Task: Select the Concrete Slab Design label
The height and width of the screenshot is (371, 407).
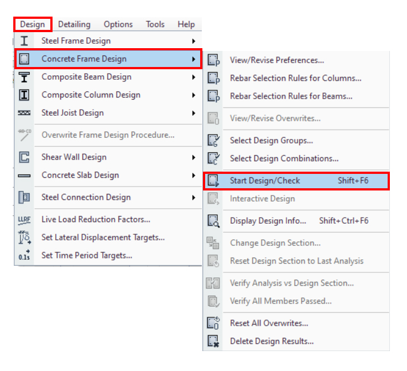Action: point(80,175)
